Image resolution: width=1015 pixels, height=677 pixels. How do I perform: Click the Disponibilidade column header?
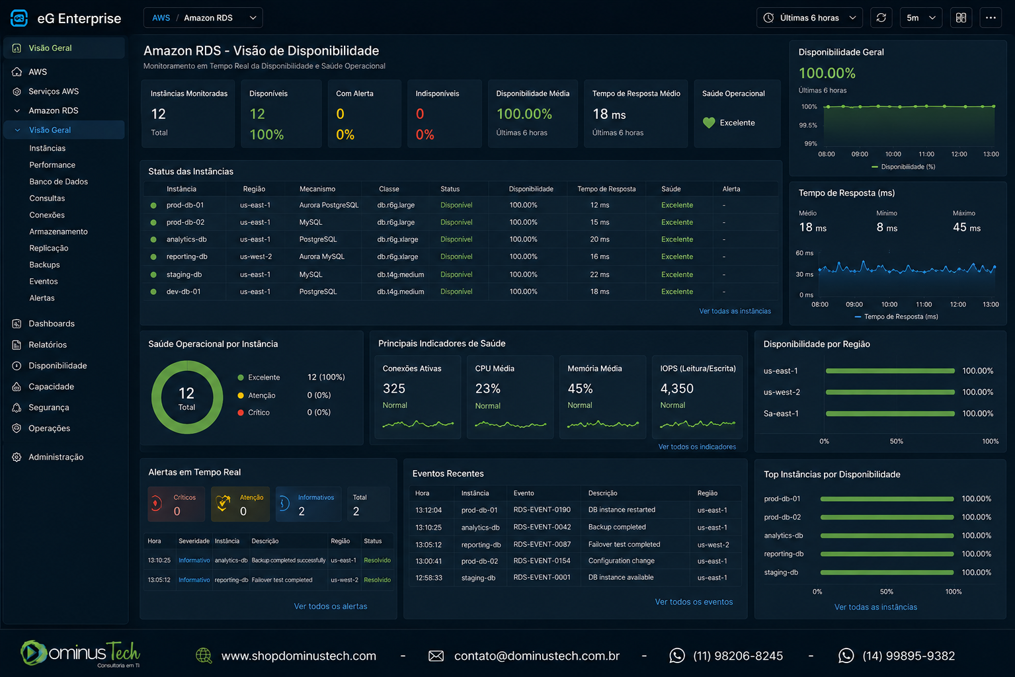(531, 189)
